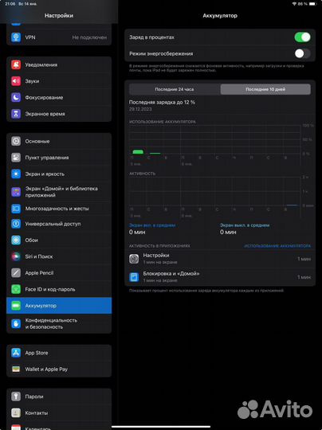Open Экранное время hourglass icon
The width and height of the screenshot is (322, 430).
[16, 114]
